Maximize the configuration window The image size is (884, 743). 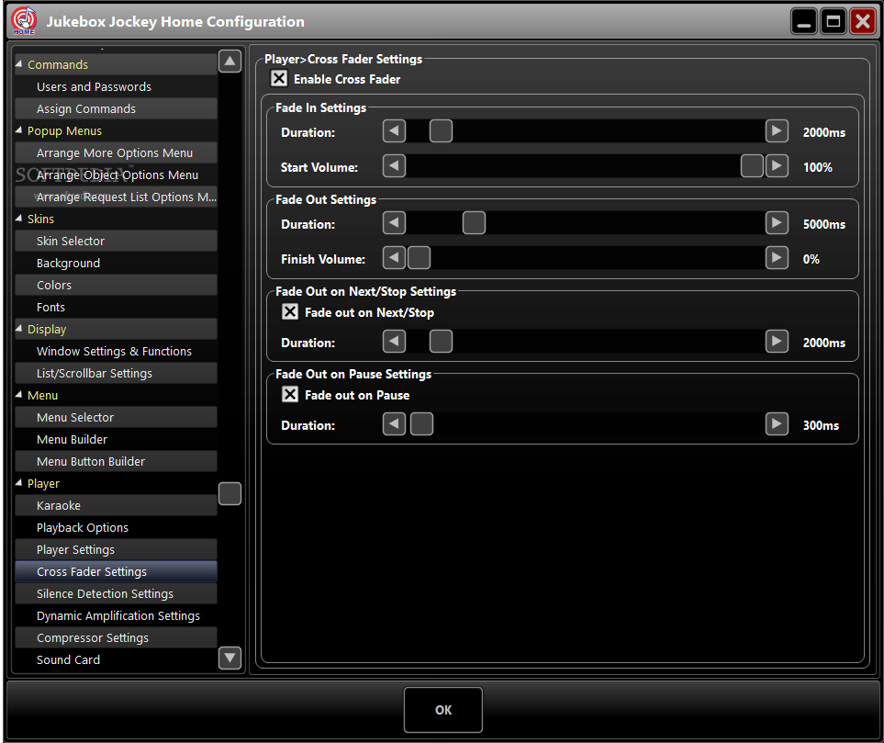tap(834, 21)
